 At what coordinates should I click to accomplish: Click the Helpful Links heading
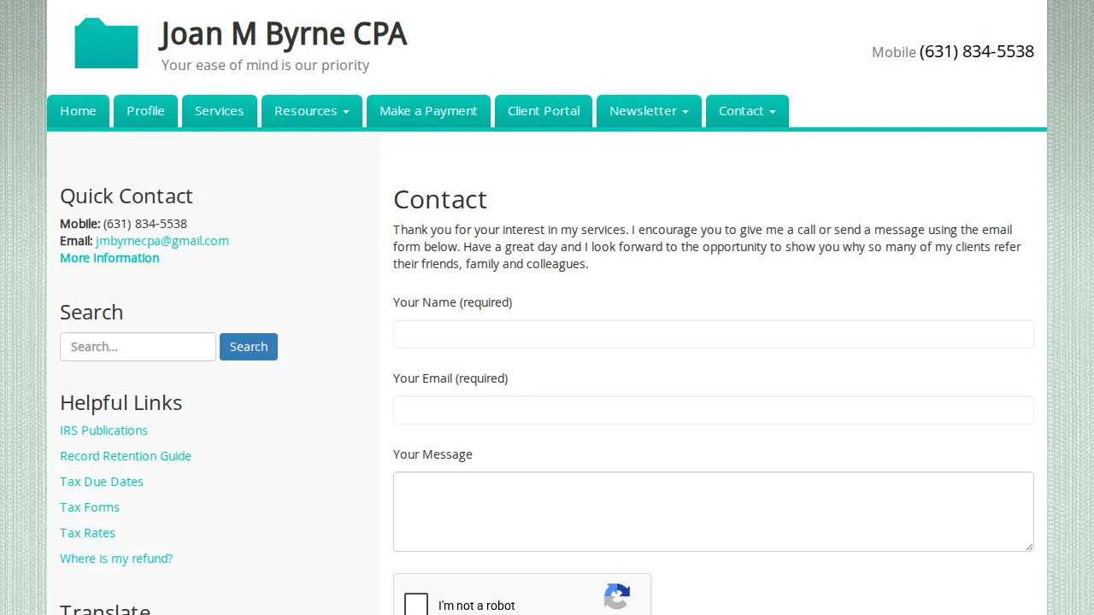click(121, 402)
